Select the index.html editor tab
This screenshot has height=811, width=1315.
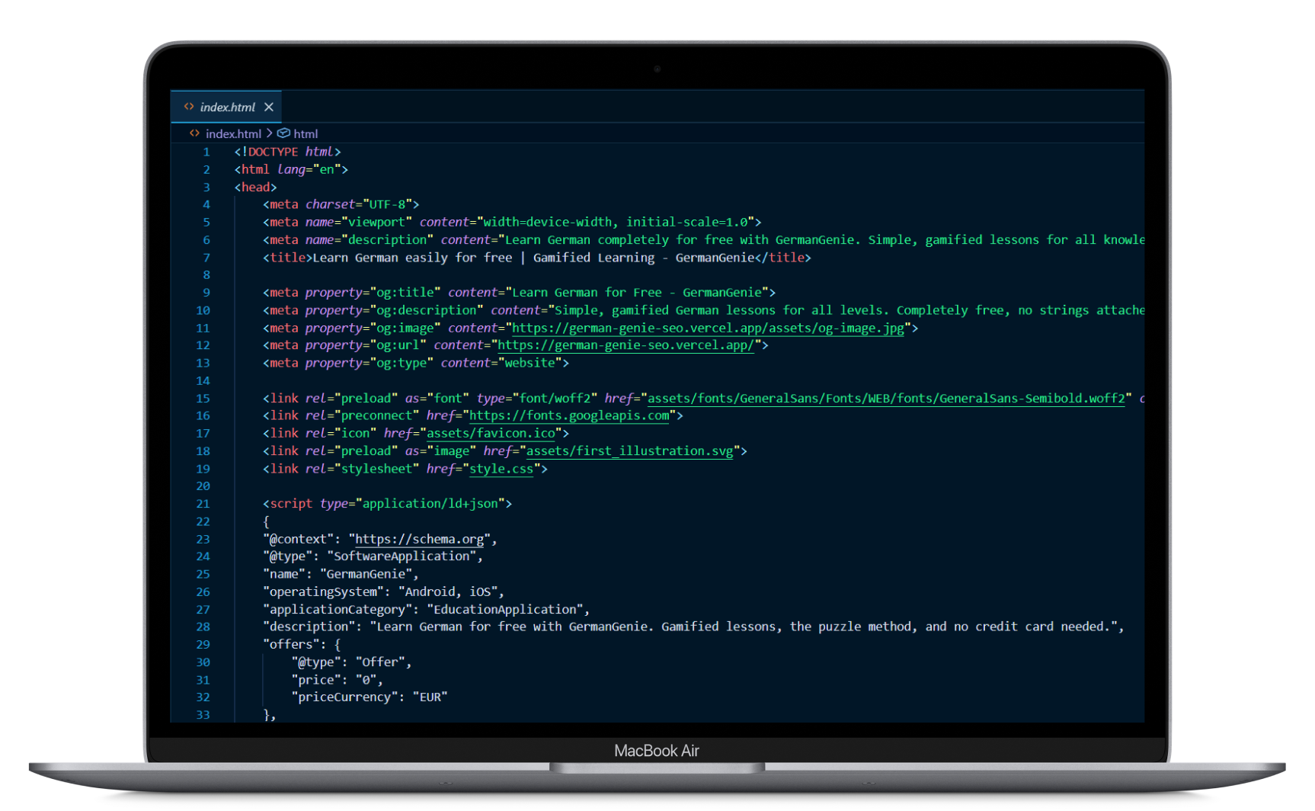[226, 107]
